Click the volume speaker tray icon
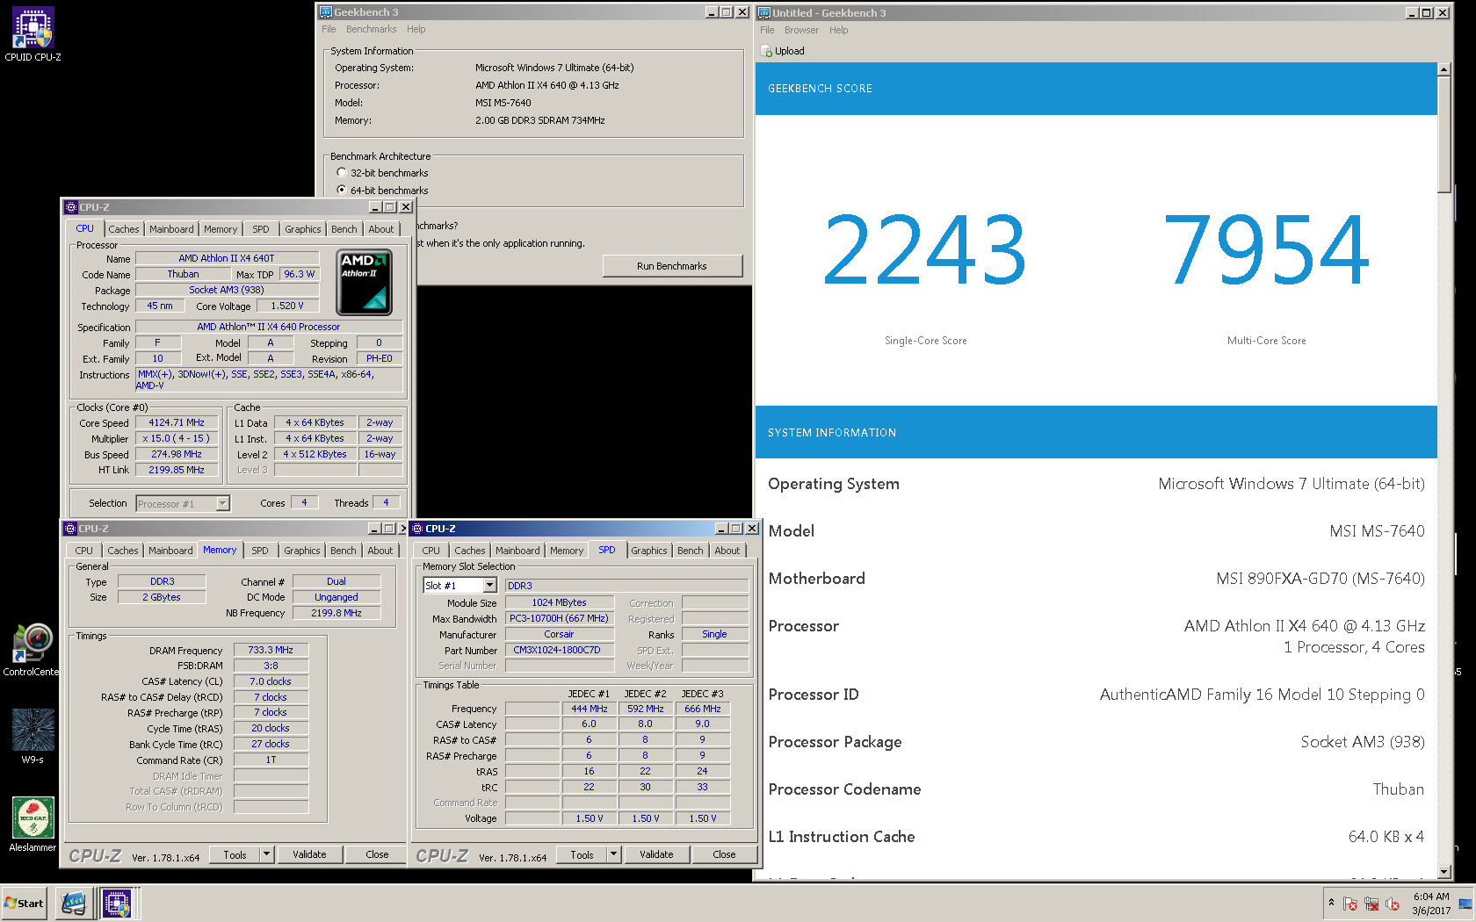1476x922 pixels. pyautogui.click(x=1393, y=904)
